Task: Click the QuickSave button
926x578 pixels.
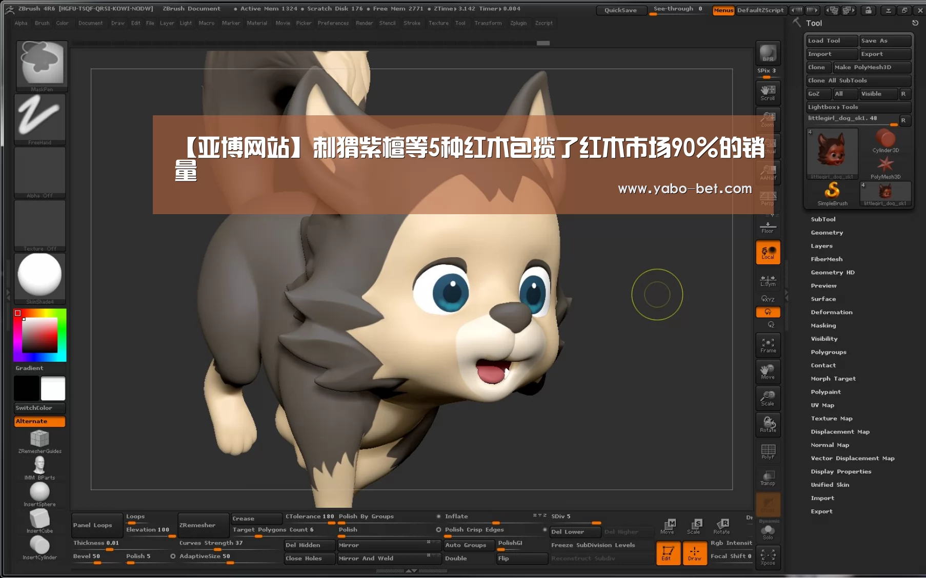Action: click(x=620, y=10)
